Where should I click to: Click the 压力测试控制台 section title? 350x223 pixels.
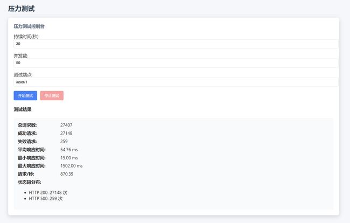(29, 26)
